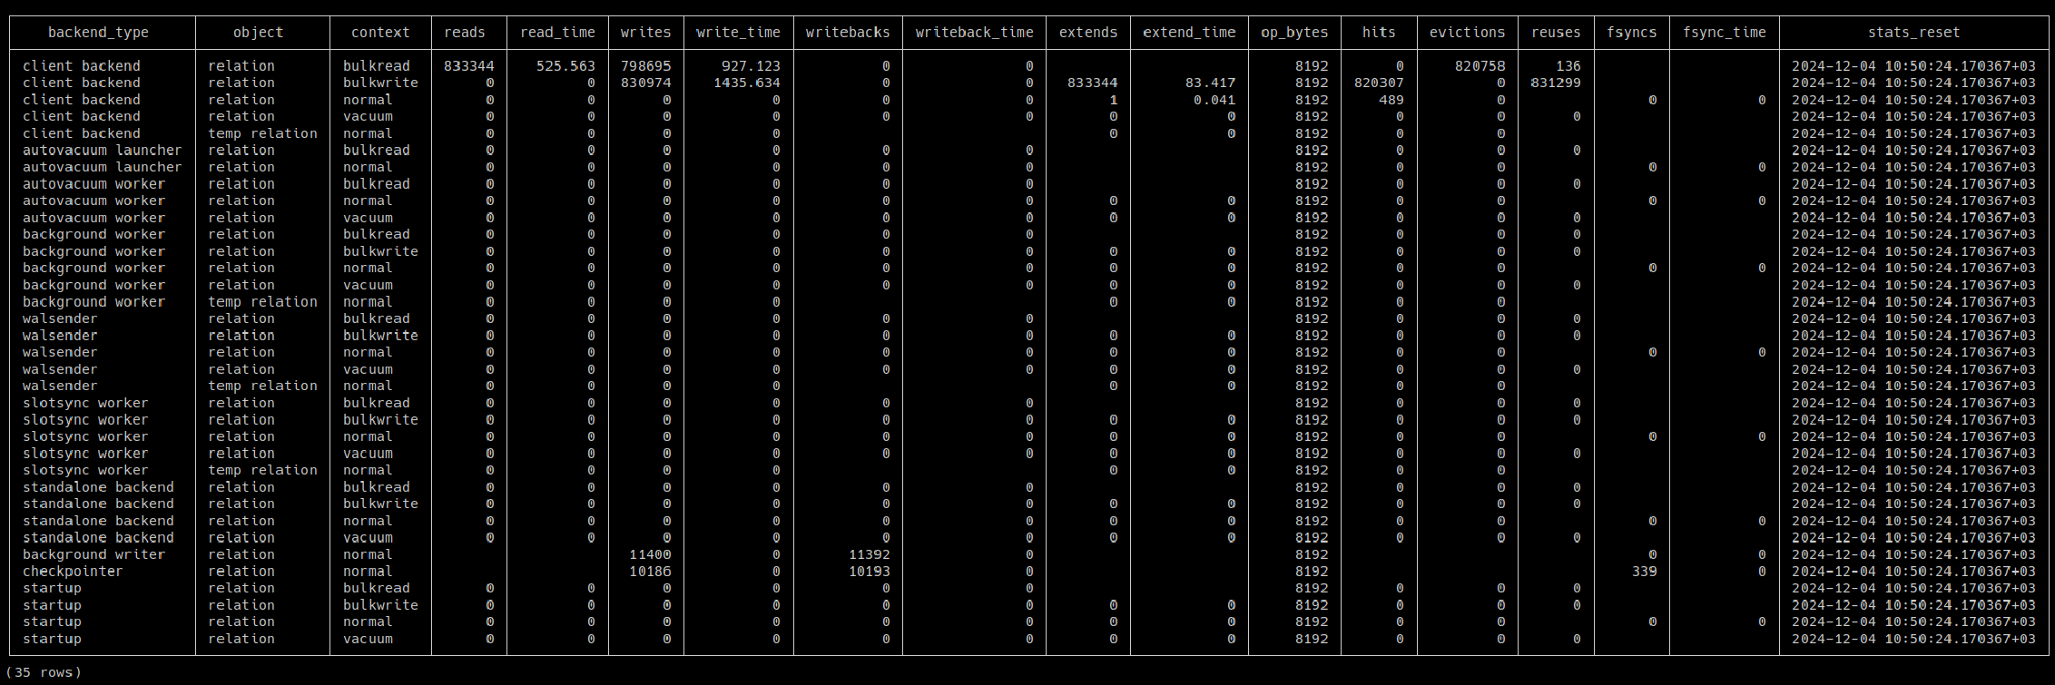Click the (35 rows) footer text
This screenshot has height=685, width=2055.
pyautogui.click(x=44, y=672)
